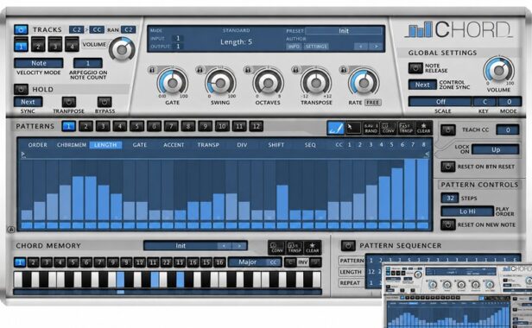The width and height of the screenshot is (532, 328).
Task: Open the VELOCITY MODE Note dropdown
Action: point(39,63)
